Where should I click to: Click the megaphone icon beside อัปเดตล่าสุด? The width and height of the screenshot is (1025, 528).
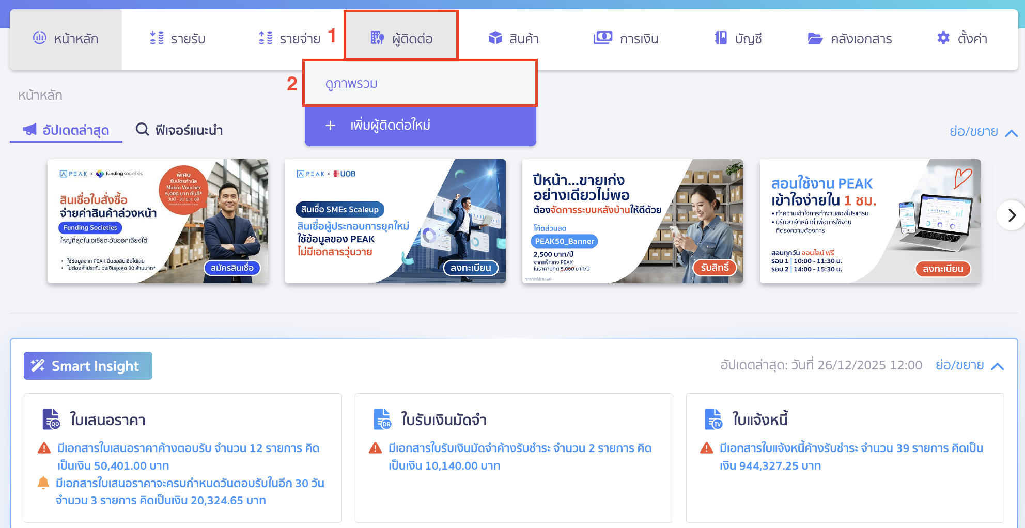tap(30, 130)
